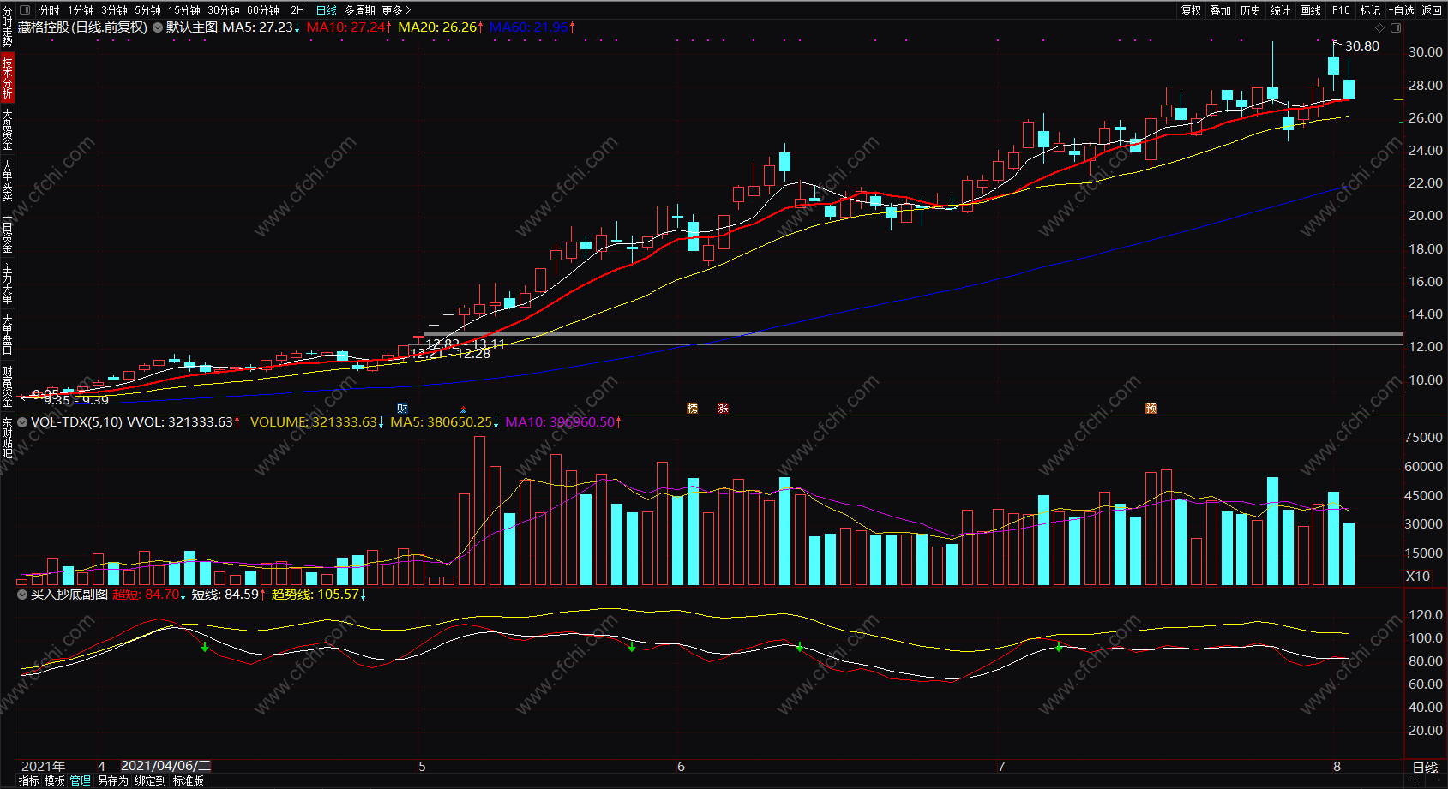Open the 复权 adjustment menu
This screenshot has width=1448, height=789.
point(1192,10)
